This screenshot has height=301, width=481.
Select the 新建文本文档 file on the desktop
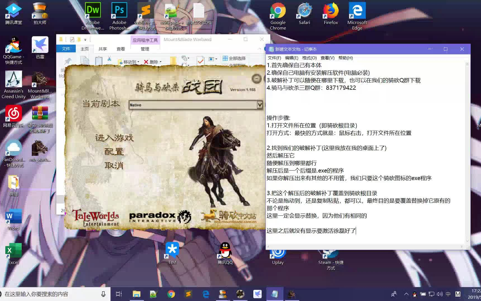point(199,13)
